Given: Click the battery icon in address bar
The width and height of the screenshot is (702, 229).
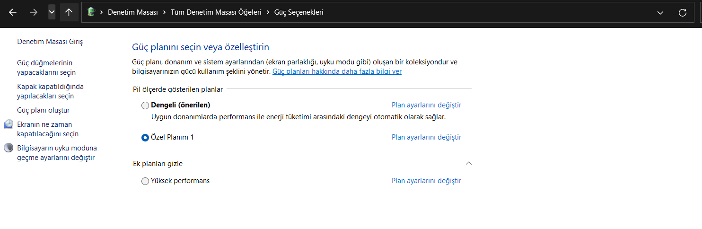Looking at the screenshot, I should point(91,12).
